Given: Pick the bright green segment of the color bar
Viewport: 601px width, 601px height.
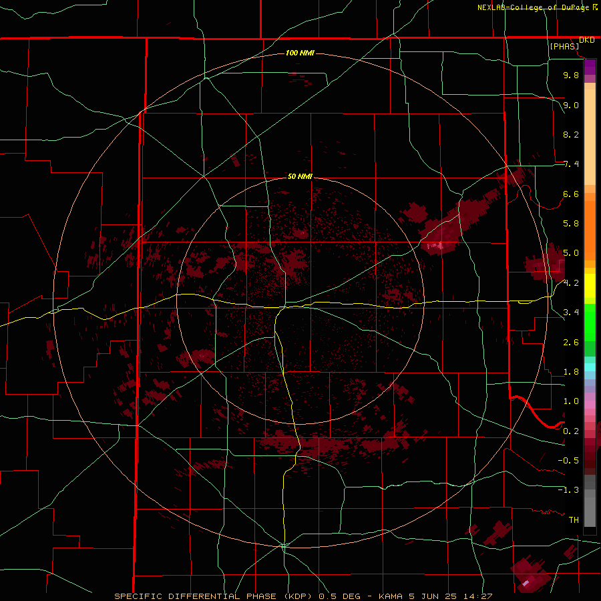Looking at the screenshot, I should click(x=590, y=323).
